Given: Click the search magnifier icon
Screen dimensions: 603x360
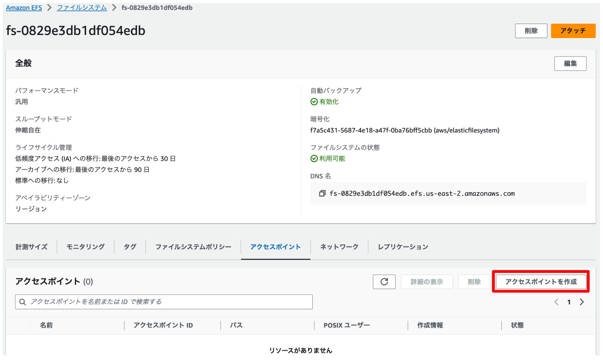Looking at the screenshot, I should (23, 302).
